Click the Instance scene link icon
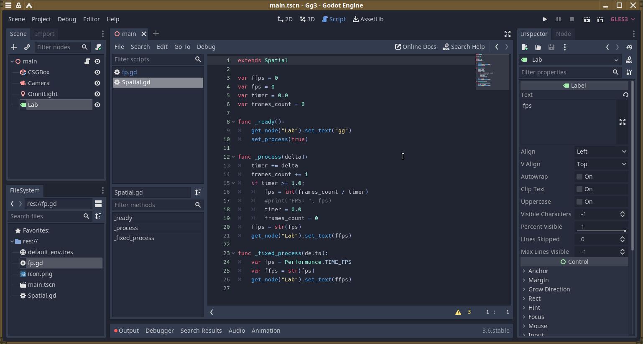The width and height of the screenshot is (643, 344). tap(27, 47)
